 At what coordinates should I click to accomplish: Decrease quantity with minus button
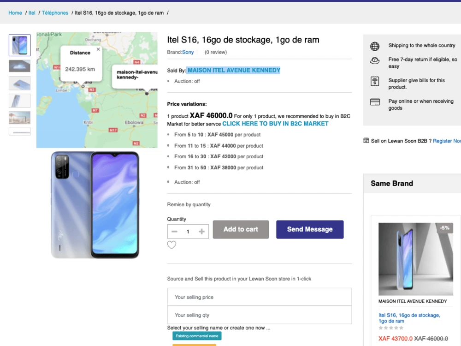pos(174,232)
